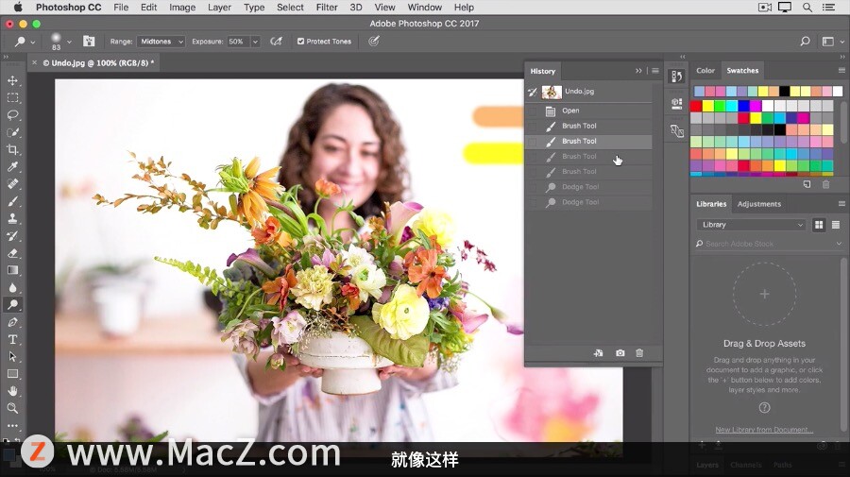The height and width of the screenshot is (477, 850).
Task: Switch to the Adjustments tab
Action: [759, 204]
